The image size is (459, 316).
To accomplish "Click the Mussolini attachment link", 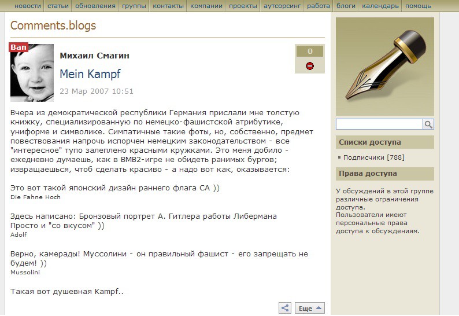I will [25, 272].
